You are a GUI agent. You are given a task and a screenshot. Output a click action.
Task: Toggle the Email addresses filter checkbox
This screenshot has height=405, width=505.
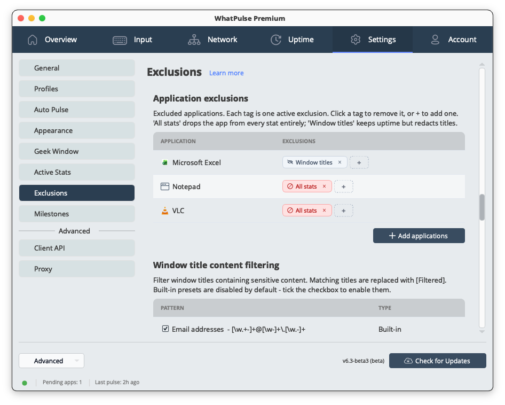pos(165,329)
